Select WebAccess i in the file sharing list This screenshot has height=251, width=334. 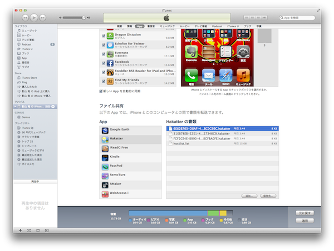click(x=131, y=194)
